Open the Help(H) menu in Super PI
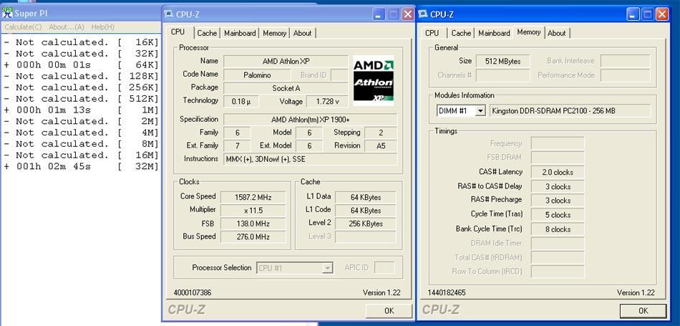 102,27
